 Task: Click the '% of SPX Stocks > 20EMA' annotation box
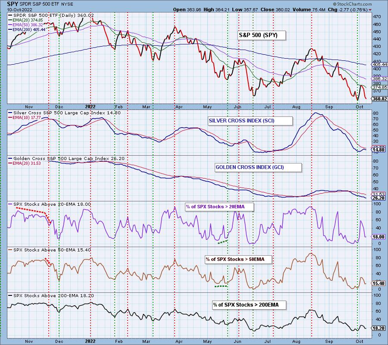(x=219, y=207)
